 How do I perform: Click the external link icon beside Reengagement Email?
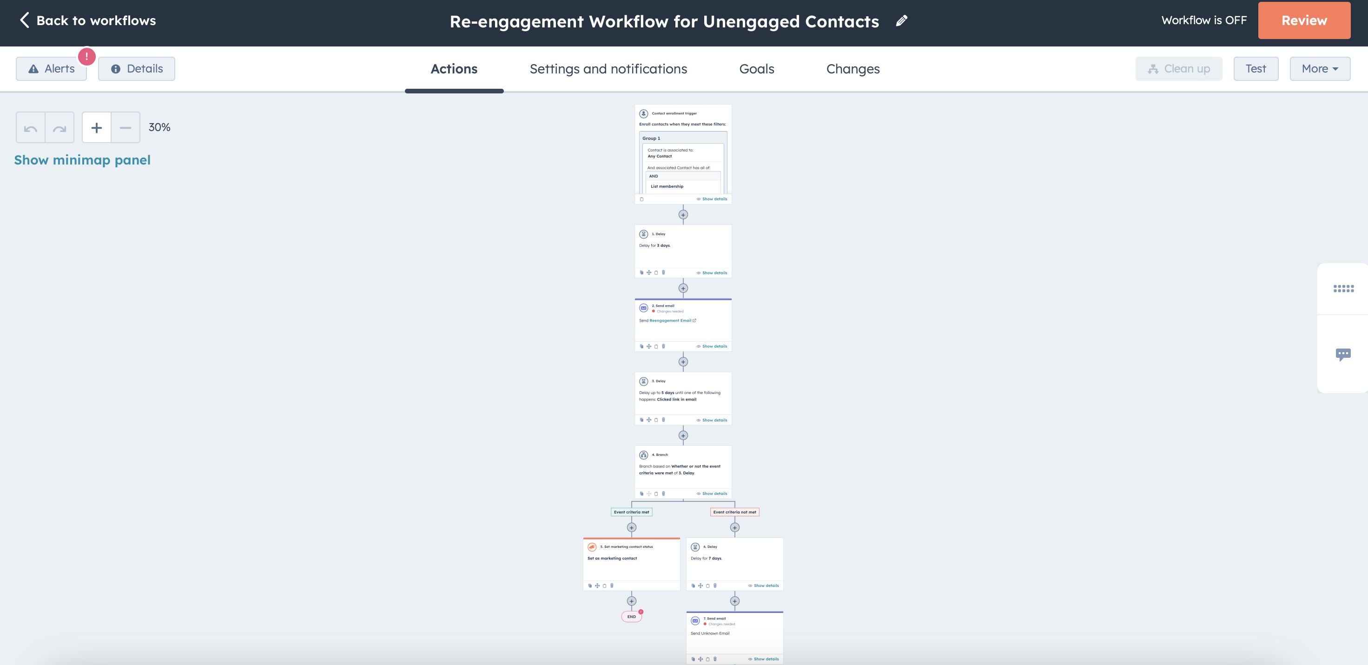694,320
